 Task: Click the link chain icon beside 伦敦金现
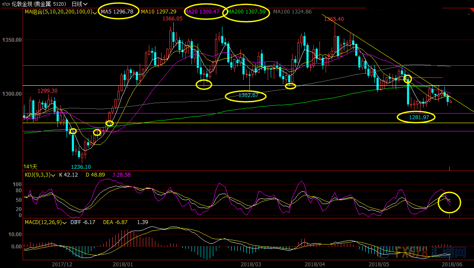coord(6,4)
